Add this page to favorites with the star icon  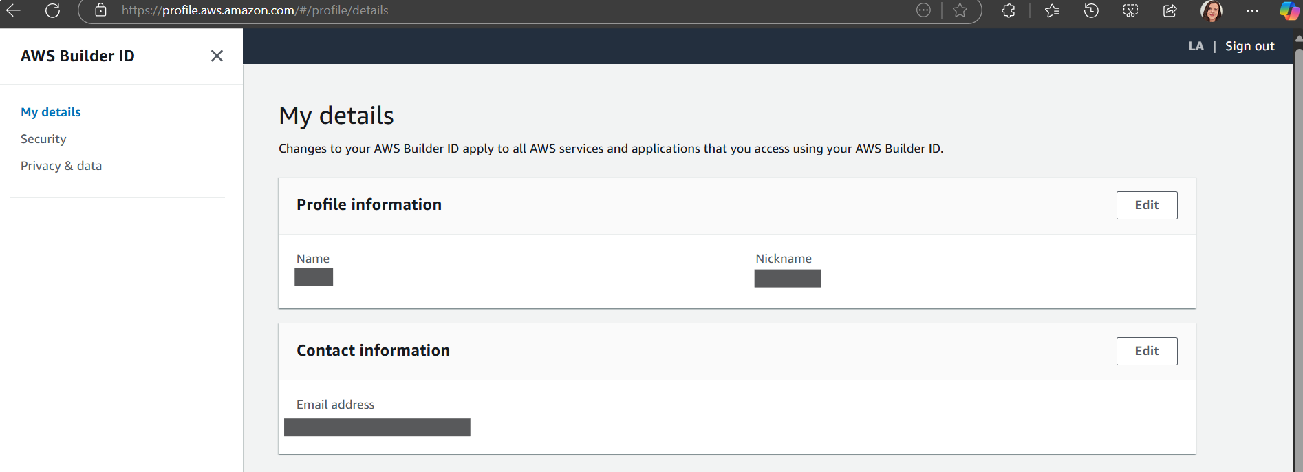click(x=960, y=10)
